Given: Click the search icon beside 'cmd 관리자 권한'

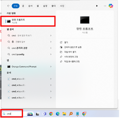Looking at the screenshot, I should pos(9,48).
